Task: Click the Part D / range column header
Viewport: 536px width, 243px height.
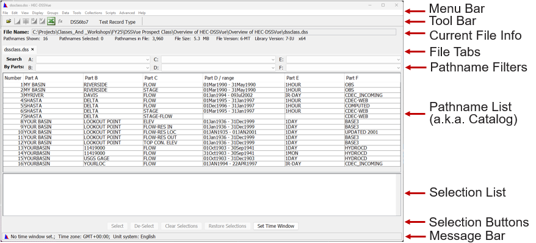Action: pos(244,78)
